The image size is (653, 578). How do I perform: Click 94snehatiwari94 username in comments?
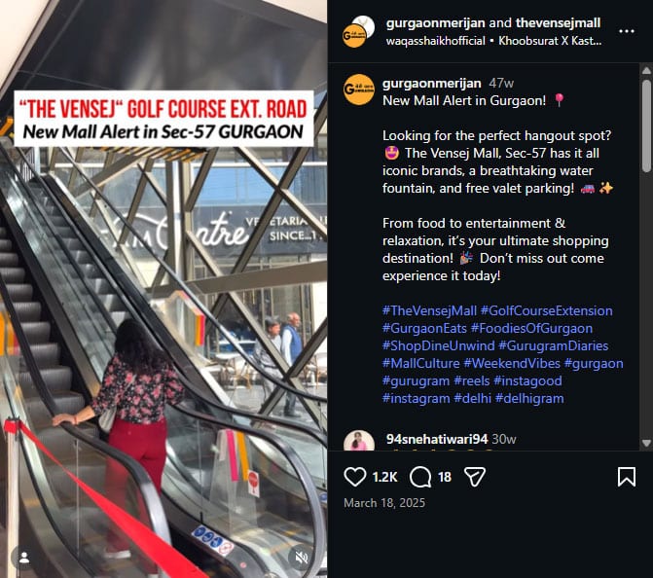(437, 439)
